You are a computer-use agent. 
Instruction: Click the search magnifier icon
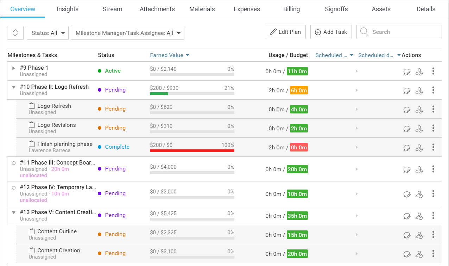click(364, 32)
